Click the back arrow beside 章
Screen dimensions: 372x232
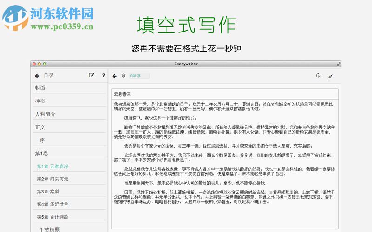pos(114,76)
